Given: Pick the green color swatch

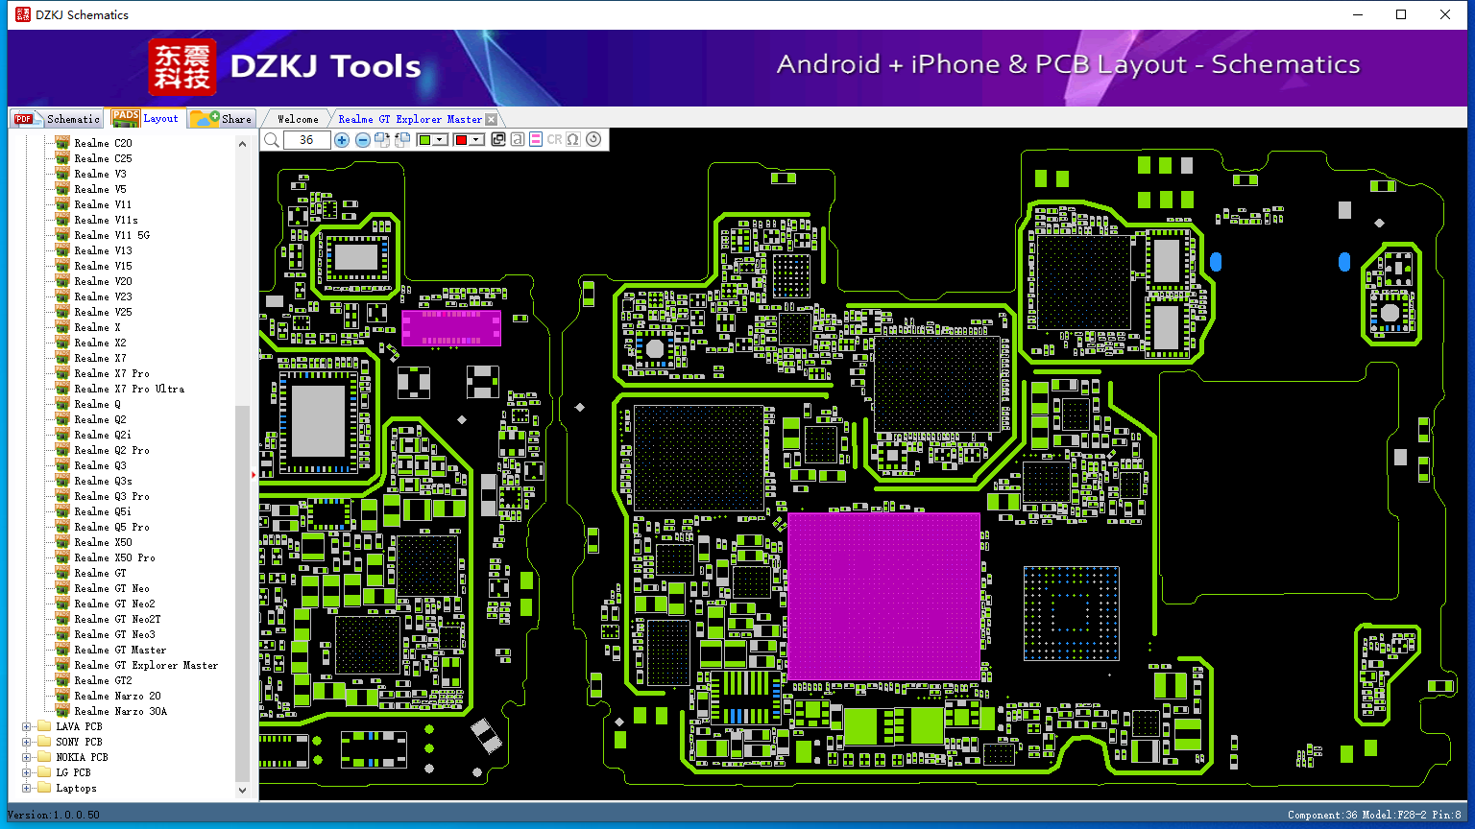Looking at the screenshot, I should click(x=424, y=140).
